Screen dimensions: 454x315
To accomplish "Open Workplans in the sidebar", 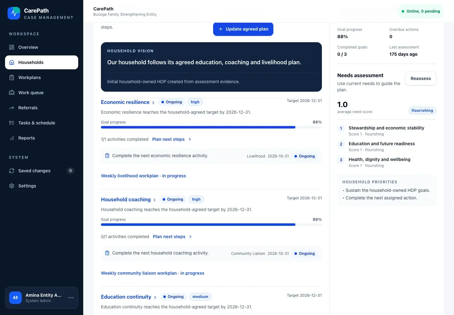I will click(x=42, y=77).
